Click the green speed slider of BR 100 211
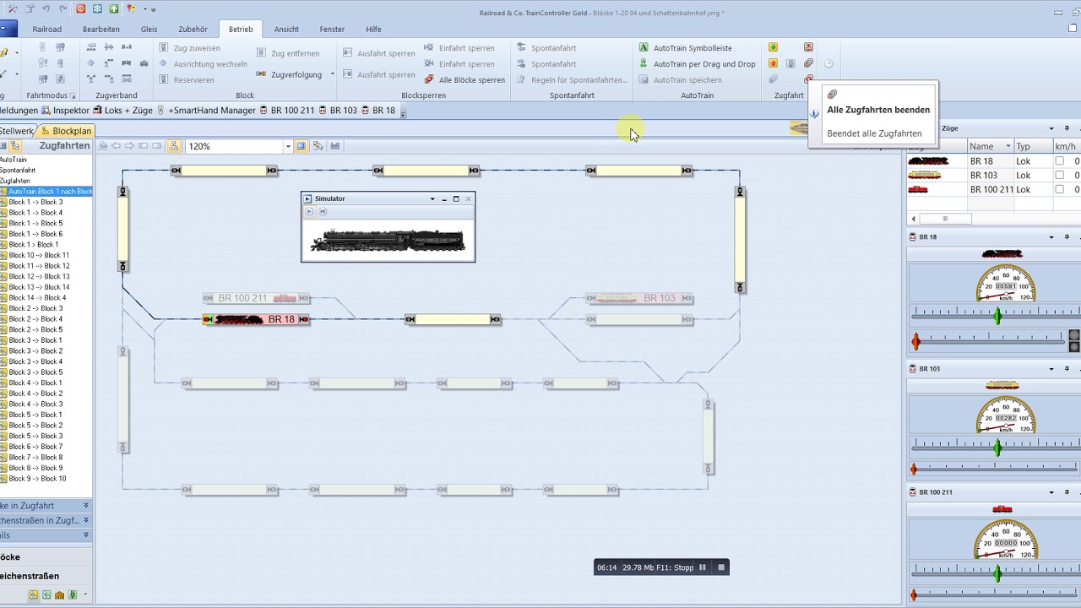The width and height of the screenshot is (1081, 608). pyautogui.click(x=997, y=573)
